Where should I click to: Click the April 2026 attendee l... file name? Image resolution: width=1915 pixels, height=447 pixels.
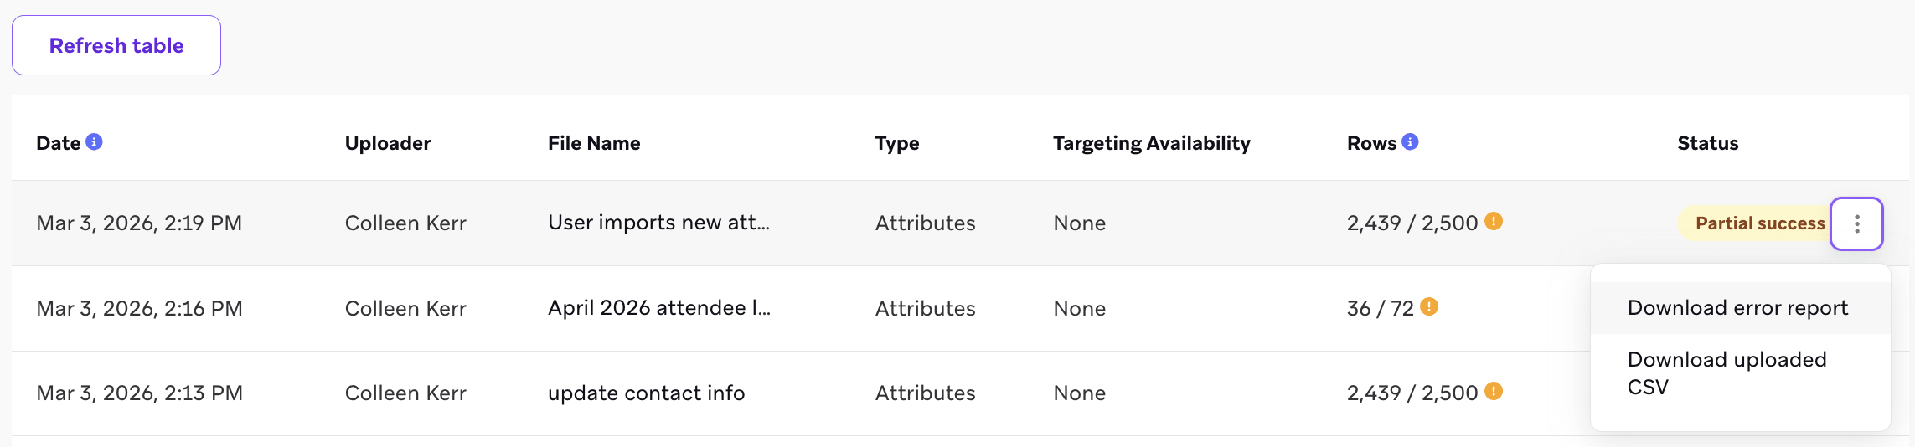tap(658, 308)
